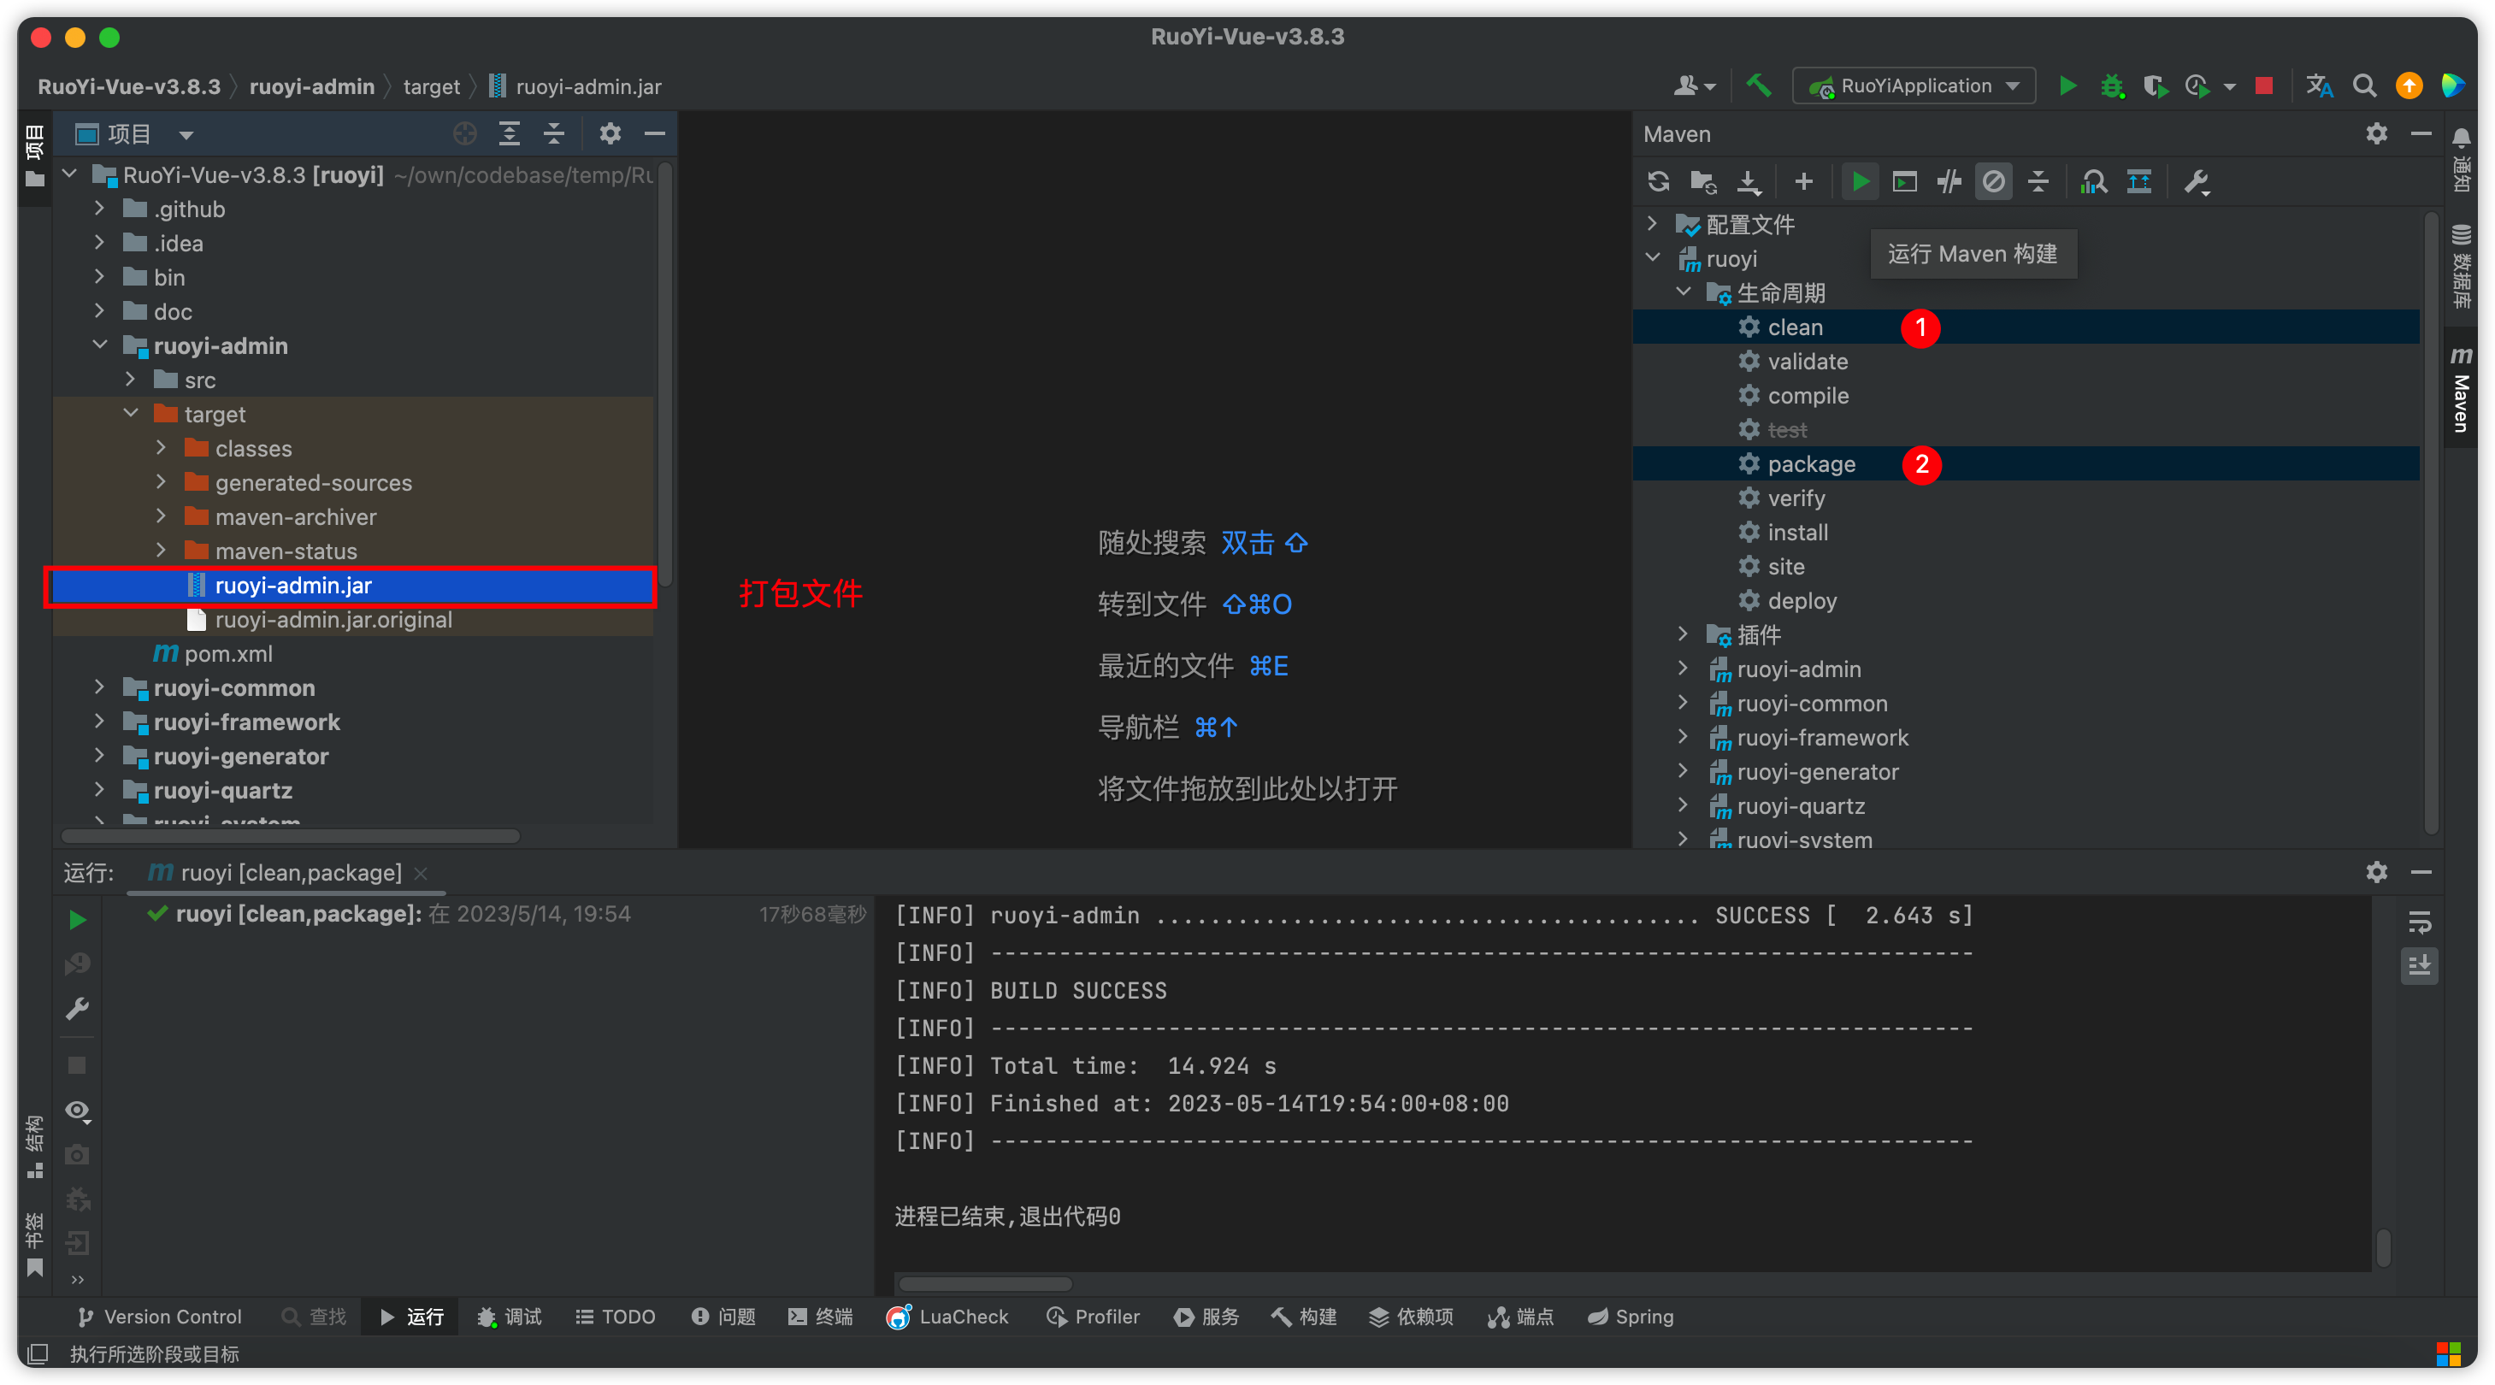Switch to 终端 terminal tab
2495x1385 pixels.
tap(820, 1317)
